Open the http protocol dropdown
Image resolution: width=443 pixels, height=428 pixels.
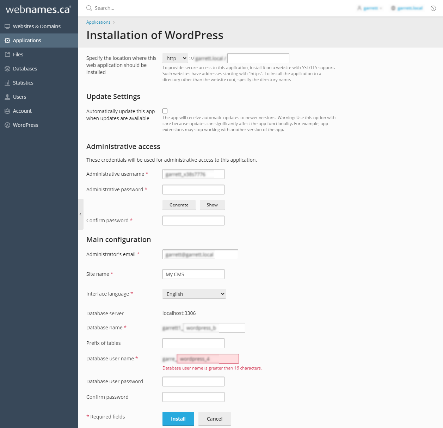[x=175, y=58]
